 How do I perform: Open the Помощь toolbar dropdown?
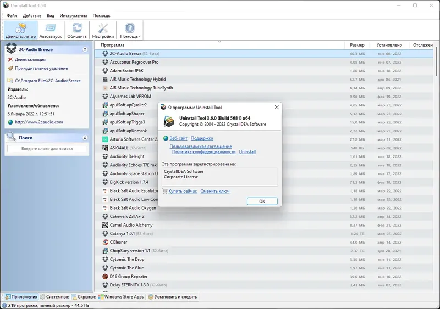[130, 30]
